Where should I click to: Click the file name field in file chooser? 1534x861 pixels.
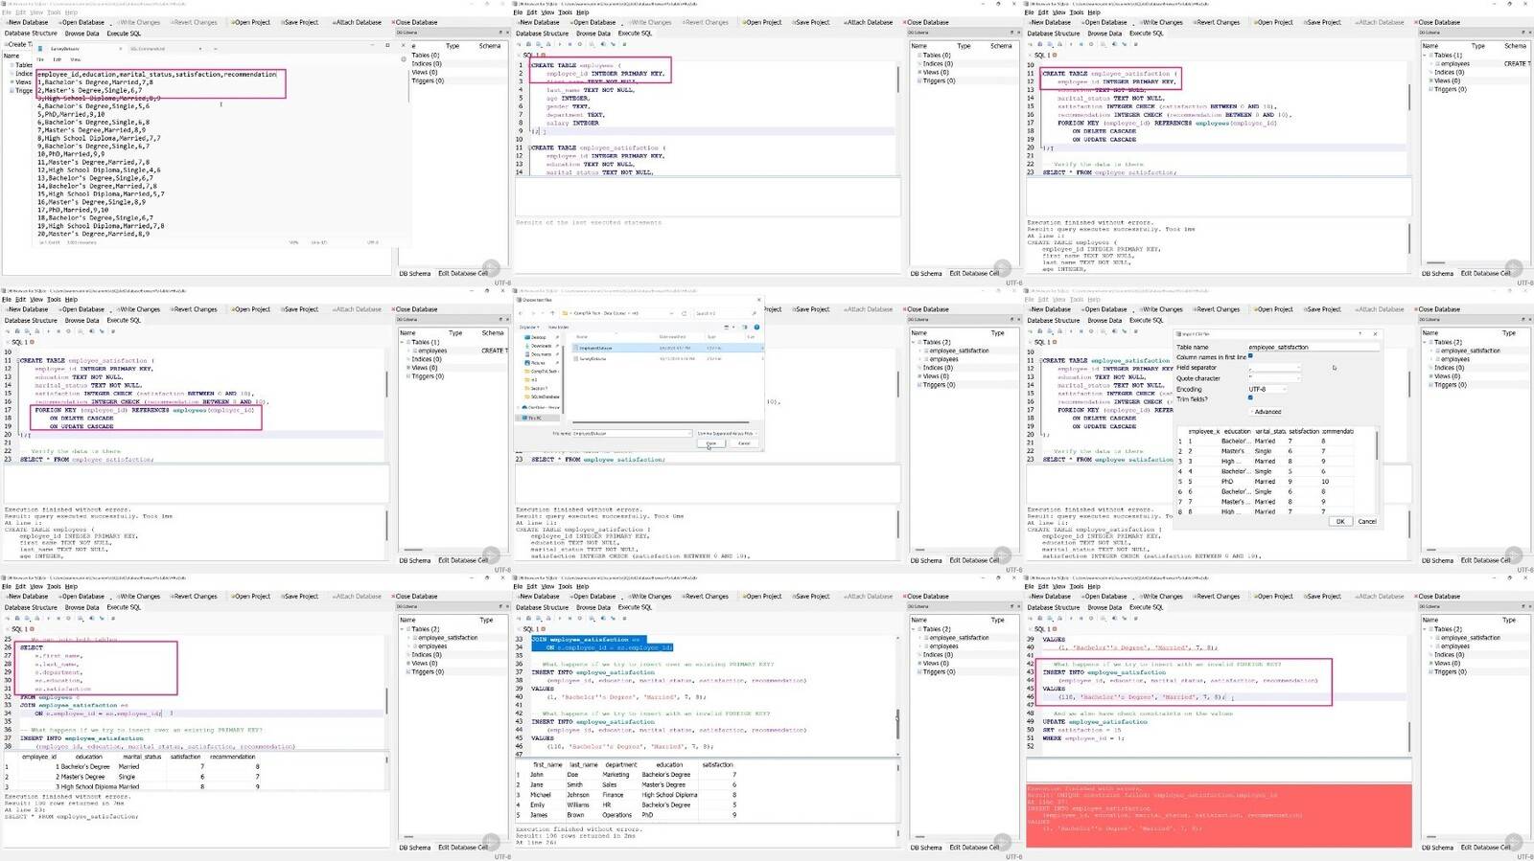(x=632, y=434)
